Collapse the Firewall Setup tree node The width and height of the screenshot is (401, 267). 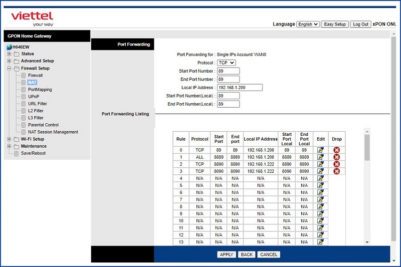pyautogui.click(x=9, y=68)
